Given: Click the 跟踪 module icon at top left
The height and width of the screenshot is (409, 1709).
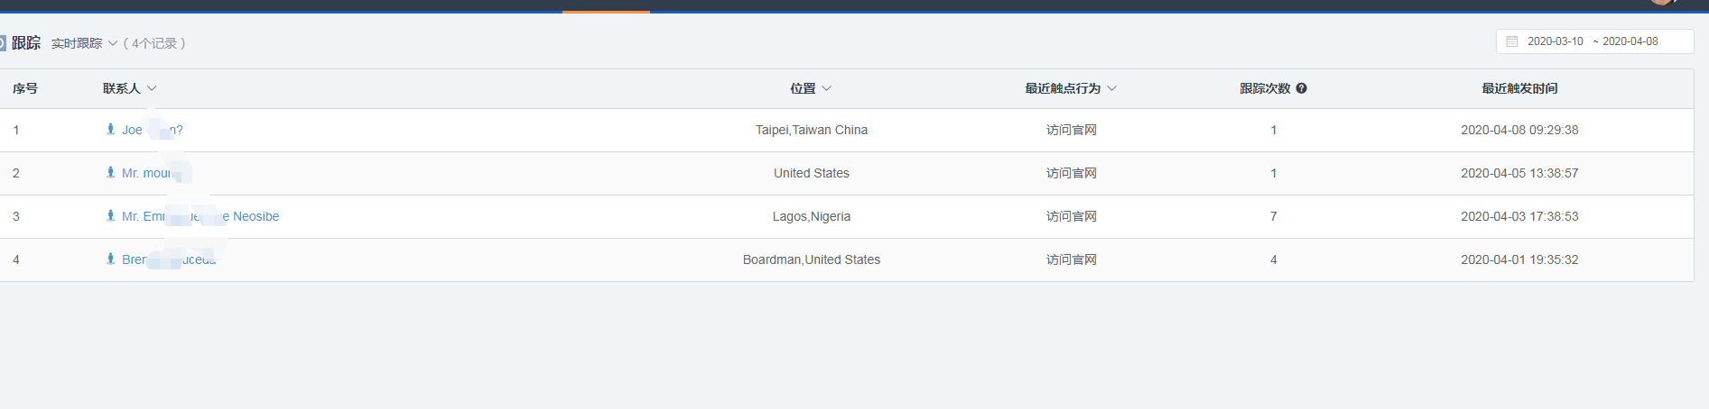Looking at the screenshot, I should (3, 42).
